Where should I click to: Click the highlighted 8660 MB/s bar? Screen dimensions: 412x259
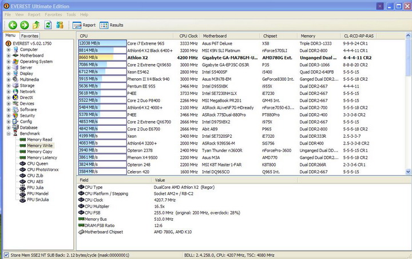click(102, 57)
